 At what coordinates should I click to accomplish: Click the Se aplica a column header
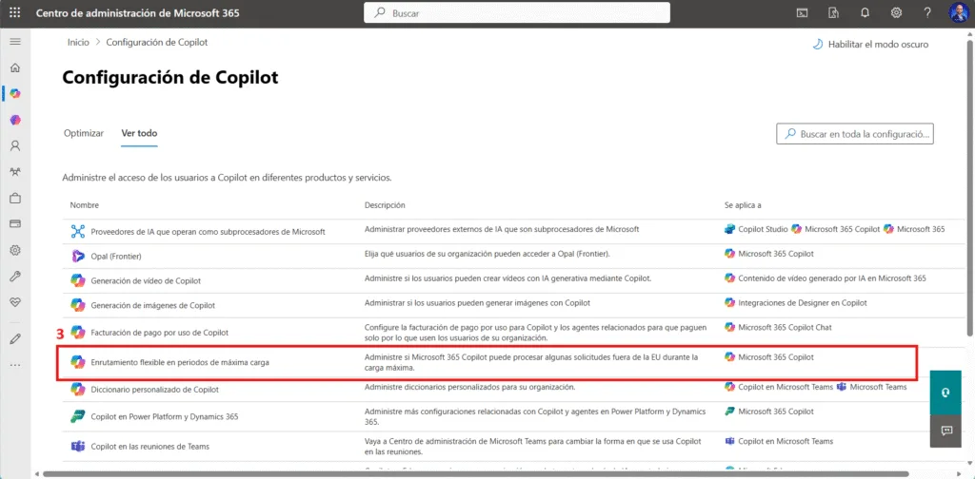[743, 204]
